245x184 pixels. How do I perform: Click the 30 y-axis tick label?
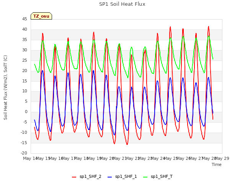click(x=24, y=50)
